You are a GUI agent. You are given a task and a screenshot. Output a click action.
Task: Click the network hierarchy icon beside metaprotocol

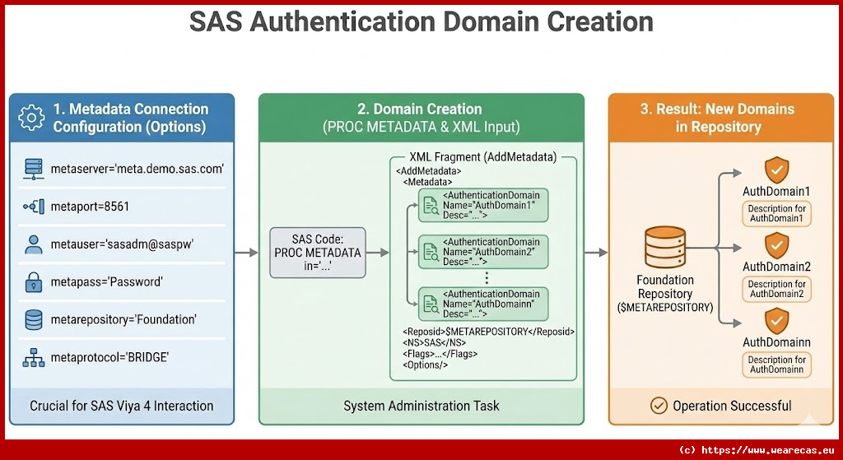[x=33, y=357]
